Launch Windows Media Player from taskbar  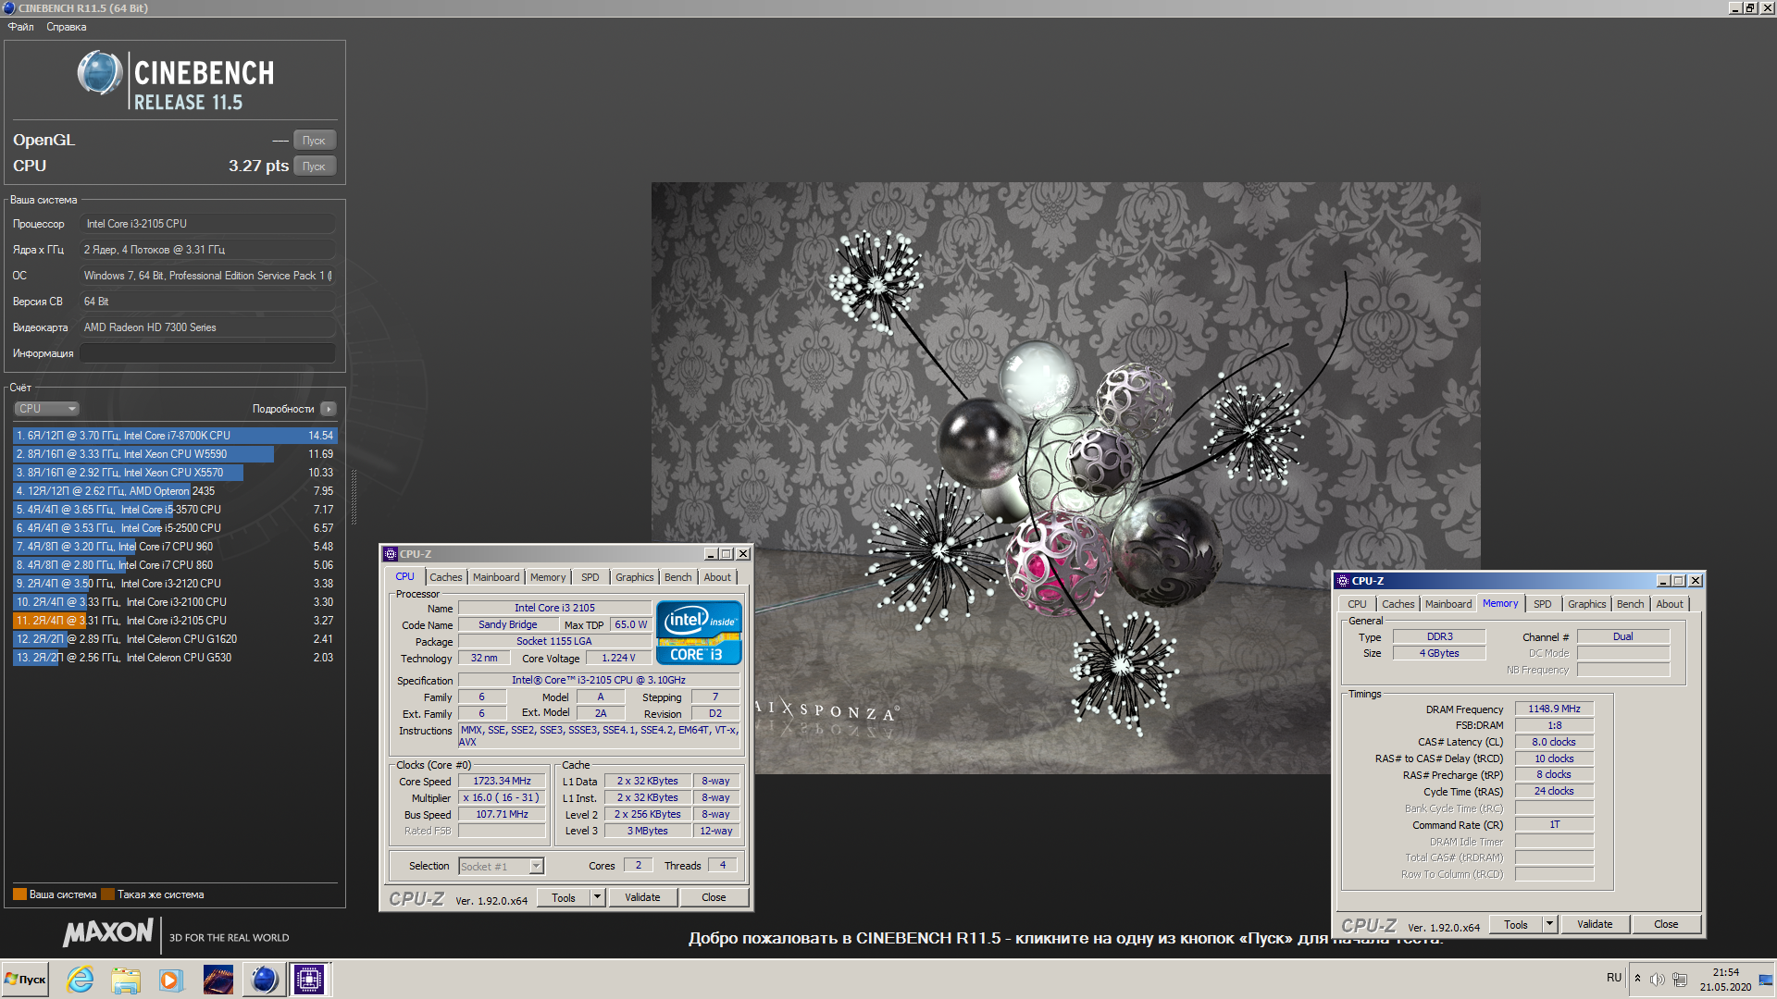(170, 979)
